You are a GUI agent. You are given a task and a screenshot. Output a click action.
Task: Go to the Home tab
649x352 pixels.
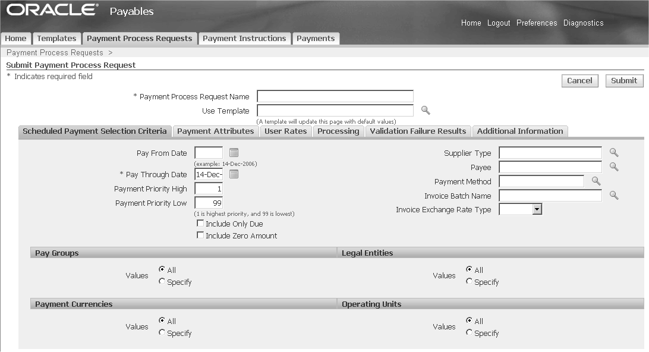[x=15, y=39]
